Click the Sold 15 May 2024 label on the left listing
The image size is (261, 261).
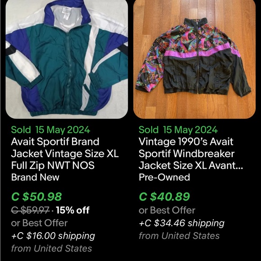click(50, 130)
